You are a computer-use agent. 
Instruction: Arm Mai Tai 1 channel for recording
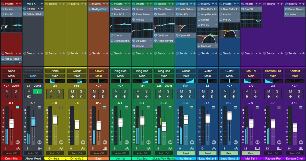coord(247,96)
